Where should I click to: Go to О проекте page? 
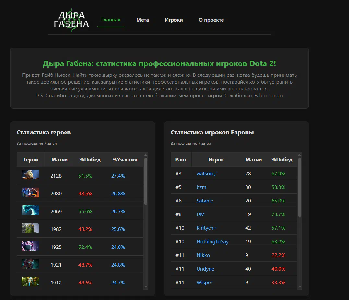coord(211,20)
